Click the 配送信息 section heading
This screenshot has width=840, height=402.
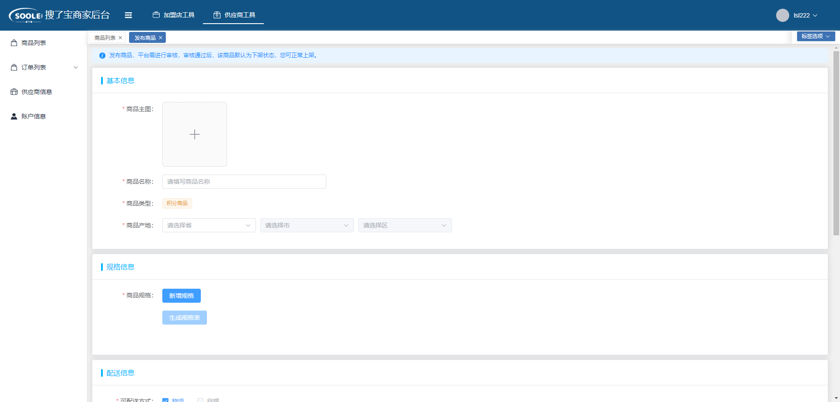click(x=120, y=373)
